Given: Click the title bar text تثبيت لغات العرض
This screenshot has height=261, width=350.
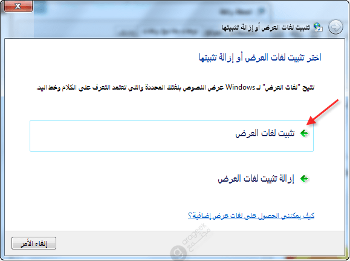Looking at the screenshot, I should tap(266, 27).
